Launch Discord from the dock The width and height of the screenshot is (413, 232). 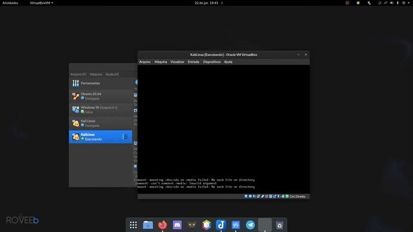pyautogui.click(x=177, y=225)
